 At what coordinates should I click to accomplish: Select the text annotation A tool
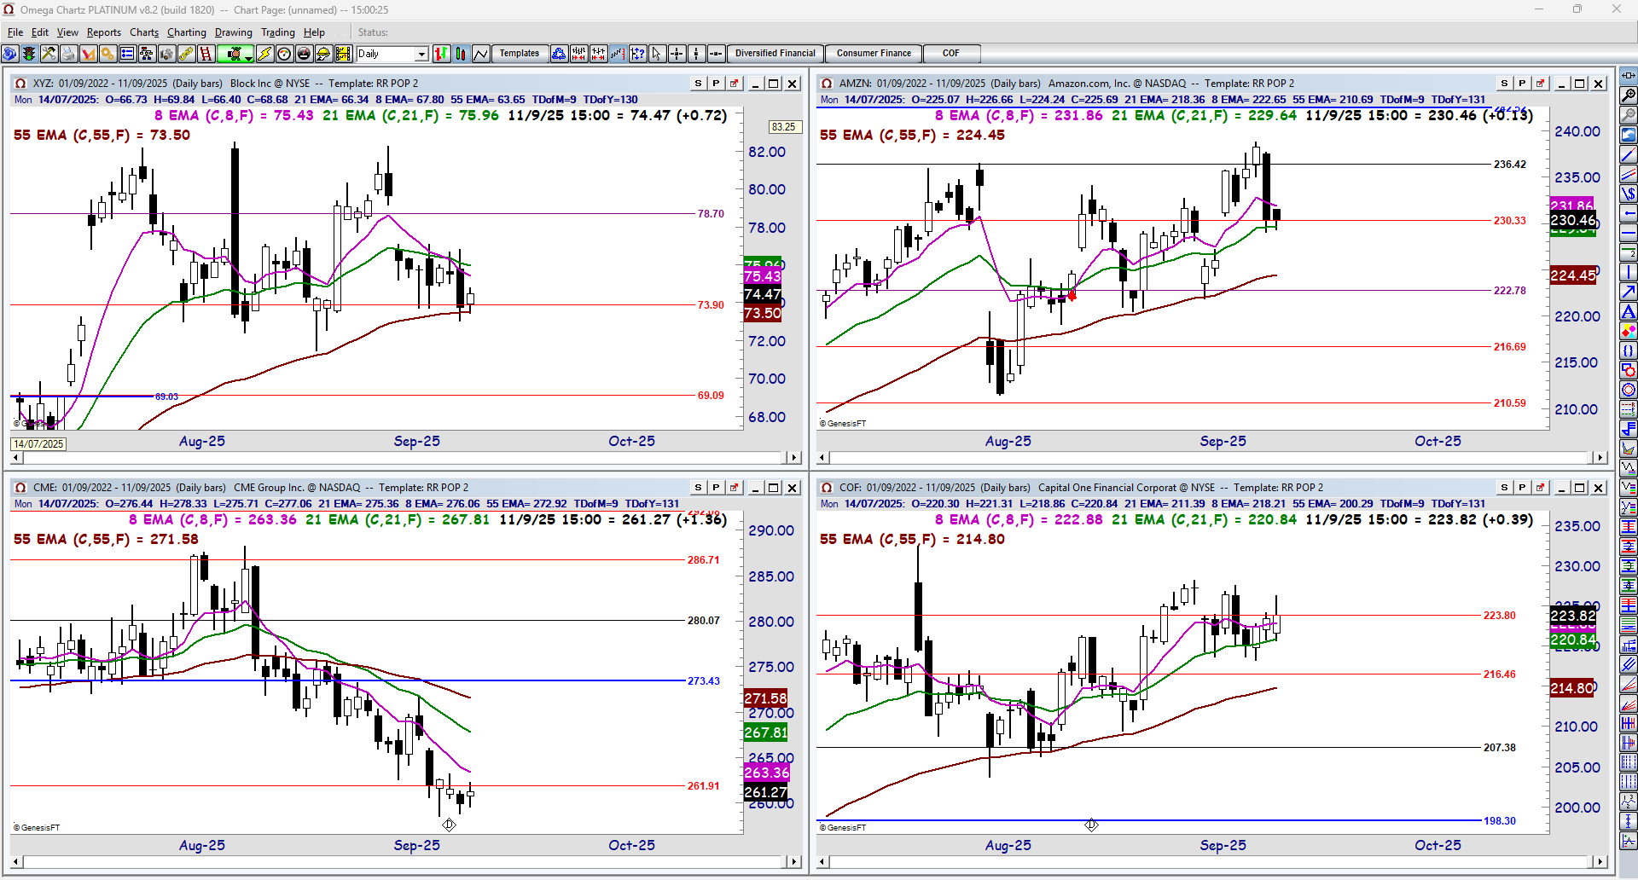tap(1628, 311)
